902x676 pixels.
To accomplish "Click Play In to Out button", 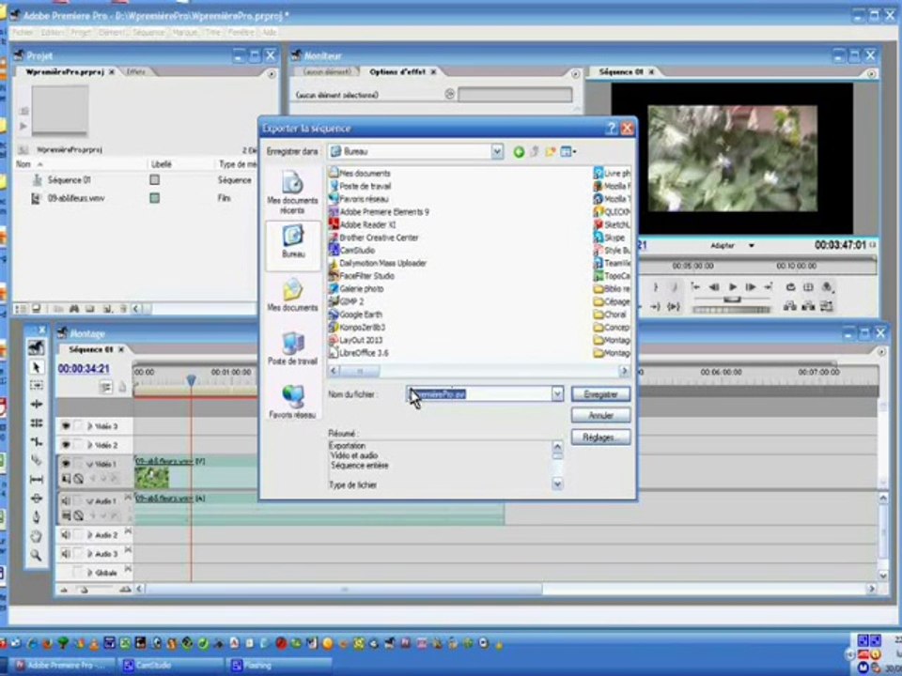I will [x=673, y=306].
